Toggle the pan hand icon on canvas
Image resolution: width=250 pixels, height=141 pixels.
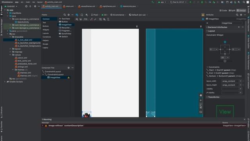[x=201, y=95]
